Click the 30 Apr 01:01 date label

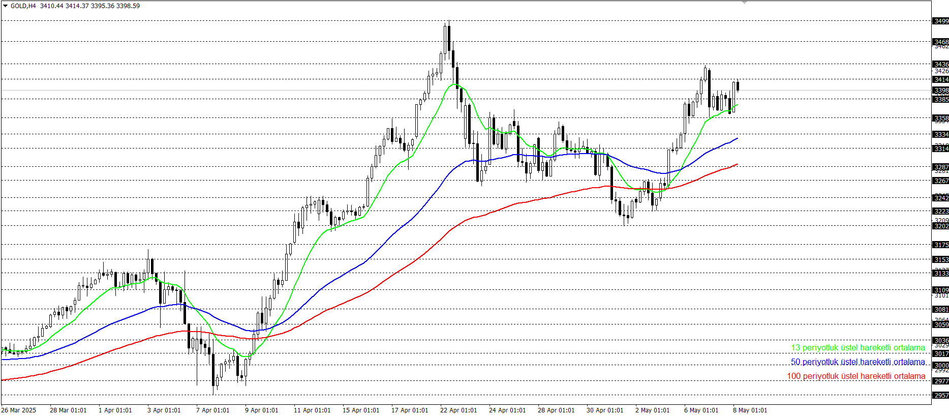point(605,410)
